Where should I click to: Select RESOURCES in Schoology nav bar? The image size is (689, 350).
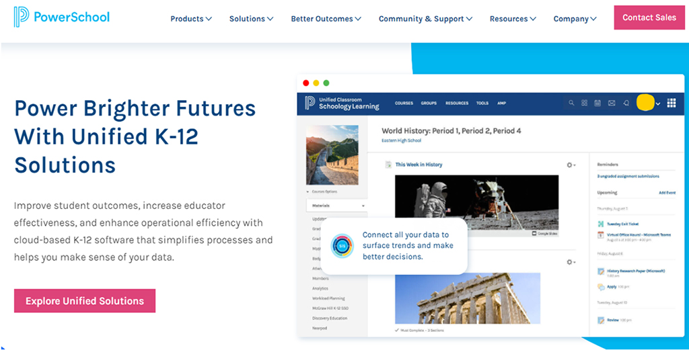click(457, 103)
